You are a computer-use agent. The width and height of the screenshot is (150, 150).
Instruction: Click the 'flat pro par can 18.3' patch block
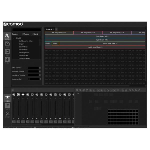pos(117,32)
